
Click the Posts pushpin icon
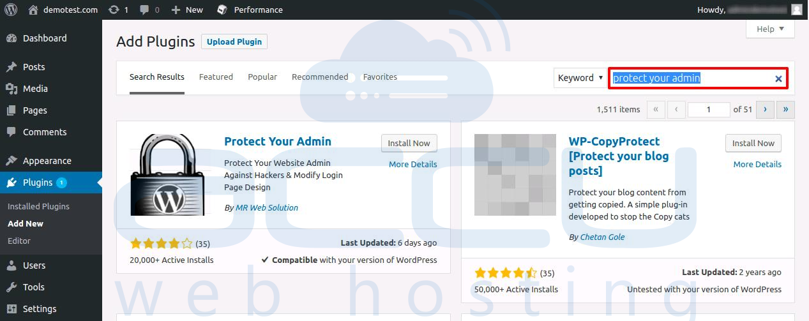[x=11, y=67]
